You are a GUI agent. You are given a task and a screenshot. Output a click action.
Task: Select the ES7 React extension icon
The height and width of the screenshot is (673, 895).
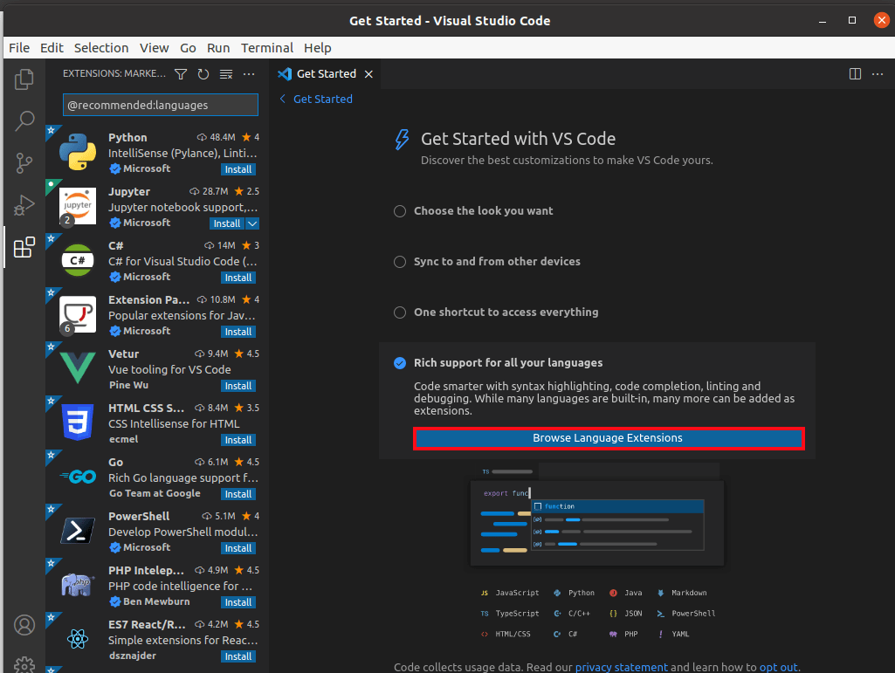click(78, 639)
